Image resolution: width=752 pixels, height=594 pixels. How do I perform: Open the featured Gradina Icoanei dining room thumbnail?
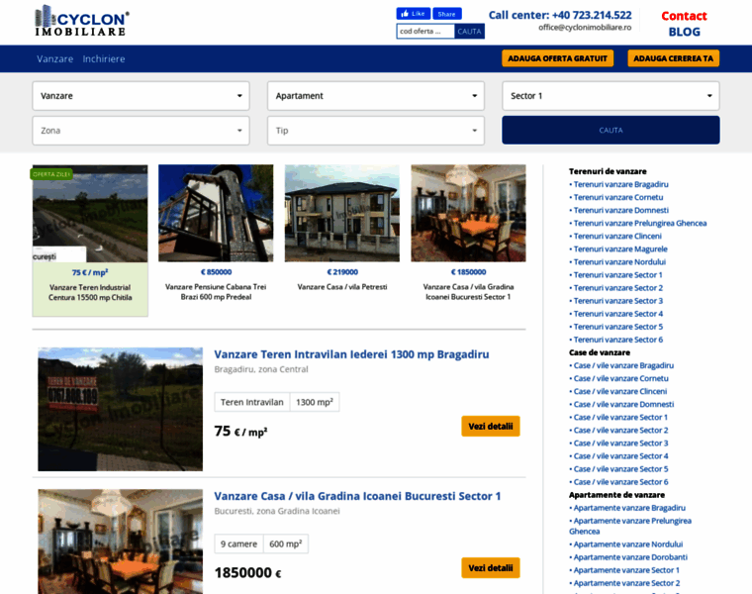[469, 213]
